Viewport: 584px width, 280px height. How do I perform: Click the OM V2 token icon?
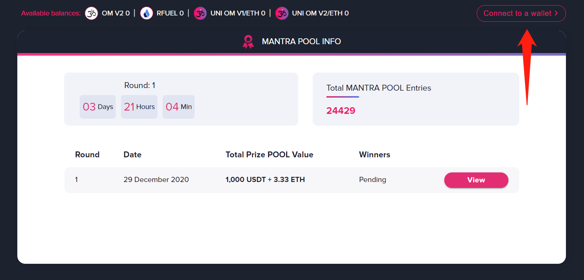pos(91,13)
